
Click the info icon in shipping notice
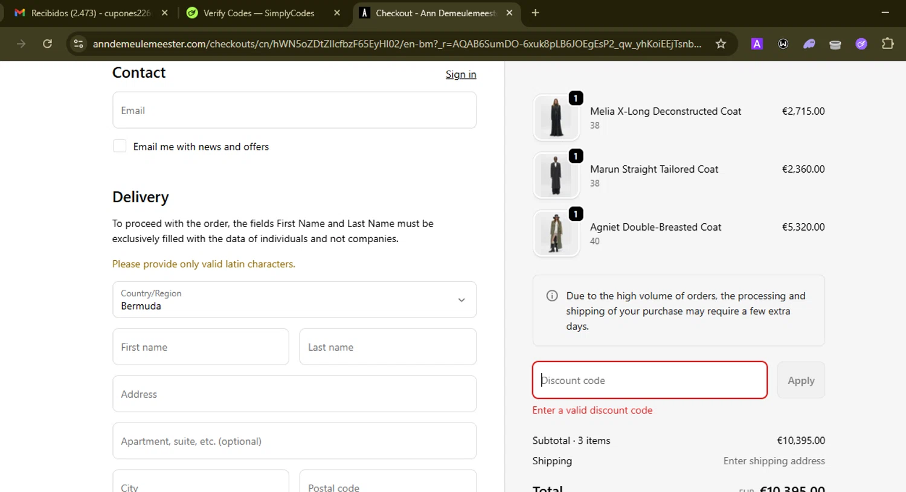[x=552, y=296]
